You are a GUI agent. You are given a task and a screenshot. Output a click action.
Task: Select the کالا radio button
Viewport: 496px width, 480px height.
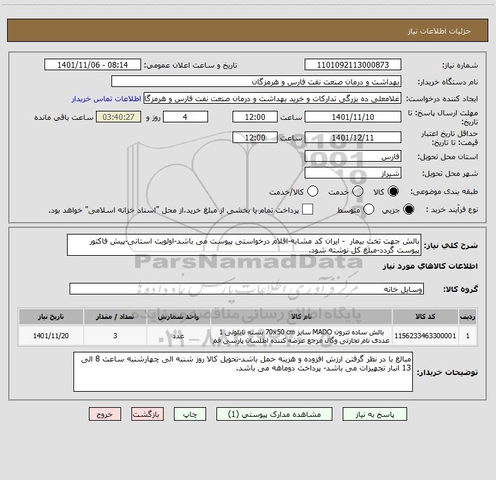(393, 191)
